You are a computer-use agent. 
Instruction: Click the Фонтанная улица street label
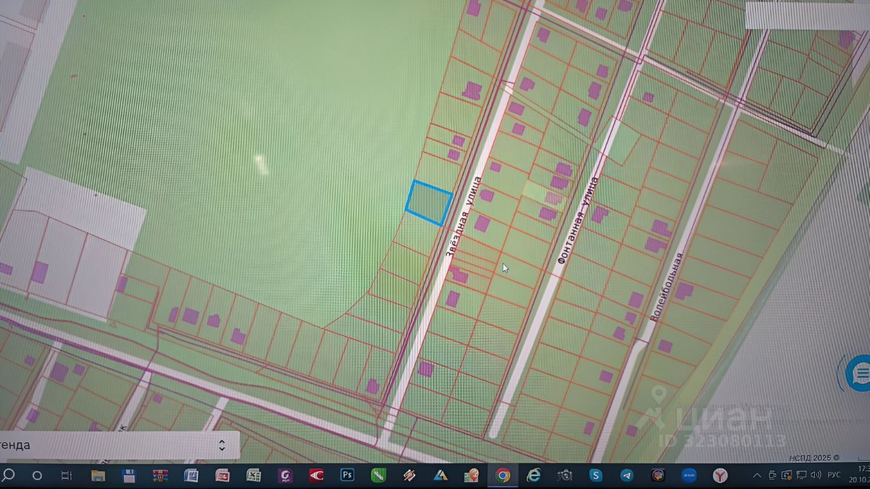point(578,220)
